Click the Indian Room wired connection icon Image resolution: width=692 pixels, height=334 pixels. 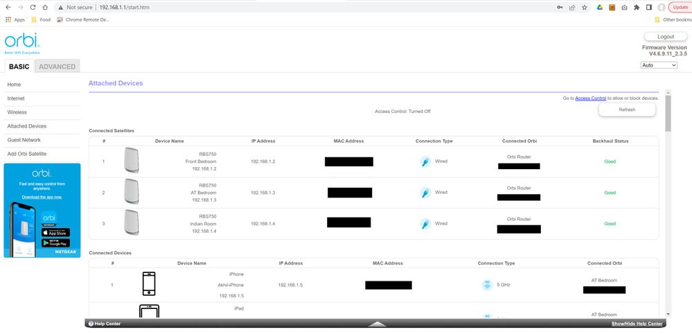[x=425, y=224]
